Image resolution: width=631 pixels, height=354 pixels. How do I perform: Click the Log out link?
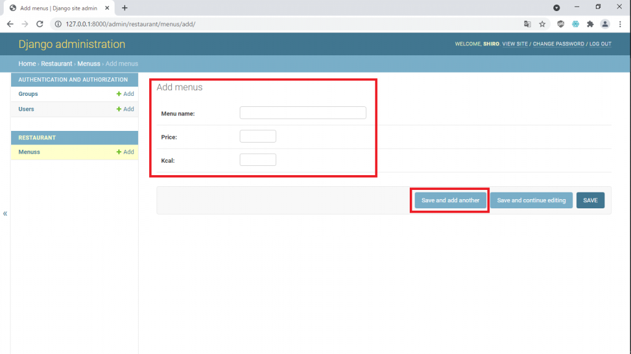click(600, 44)
